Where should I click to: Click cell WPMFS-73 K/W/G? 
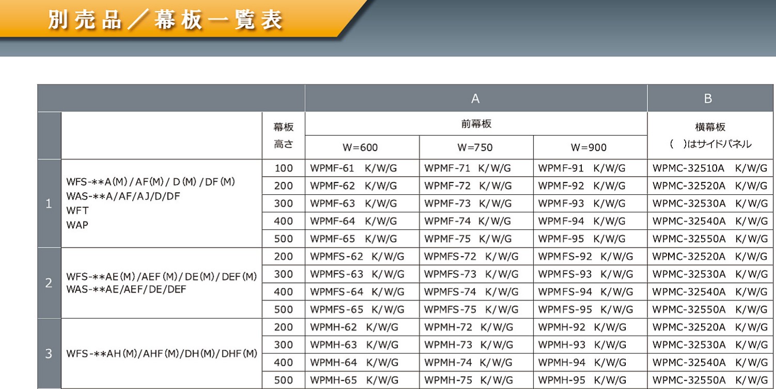pos(476,274)
